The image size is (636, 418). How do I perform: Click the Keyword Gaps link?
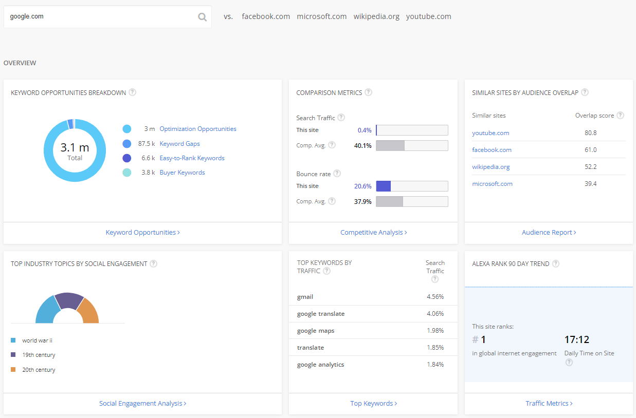(179, 144)
